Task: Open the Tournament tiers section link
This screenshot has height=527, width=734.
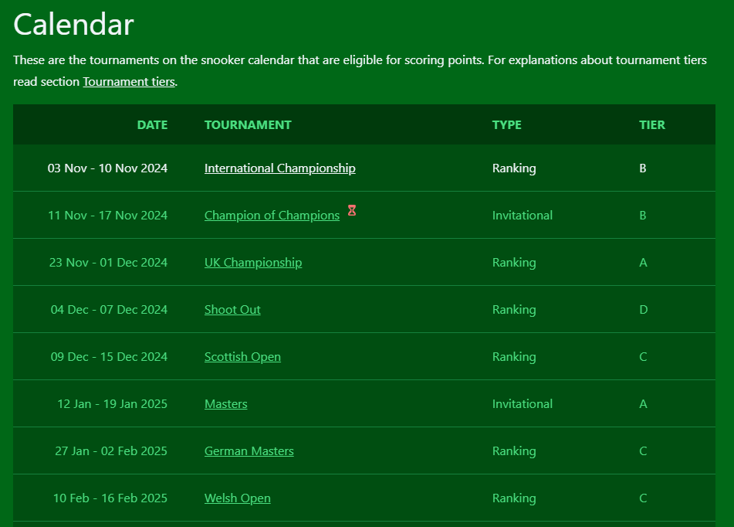Action: [x=129, y=82]
